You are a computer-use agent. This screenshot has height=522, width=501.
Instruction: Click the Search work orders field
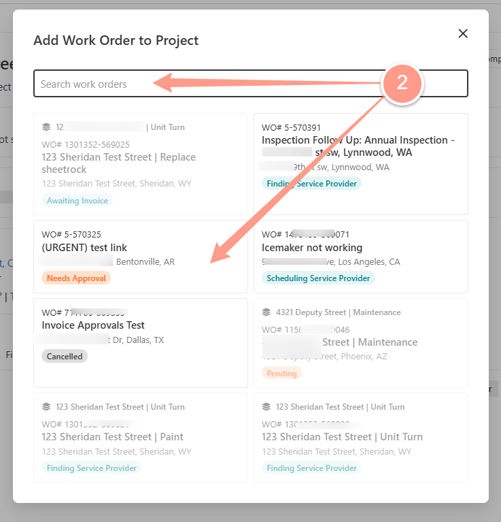click(251, 84)
